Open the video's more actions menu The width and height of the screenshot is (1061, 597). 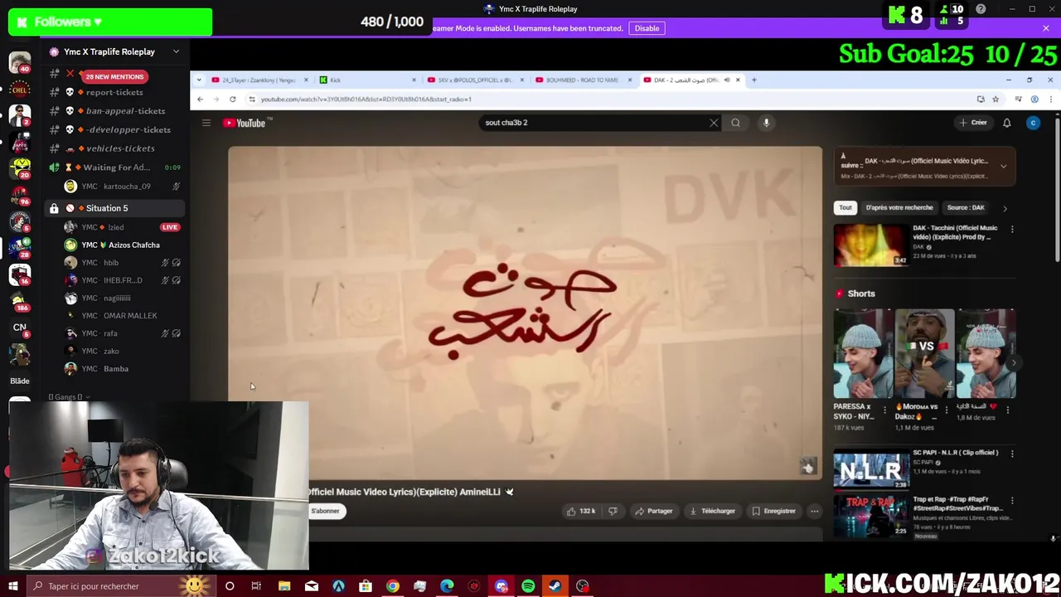(x=814, y=511)
